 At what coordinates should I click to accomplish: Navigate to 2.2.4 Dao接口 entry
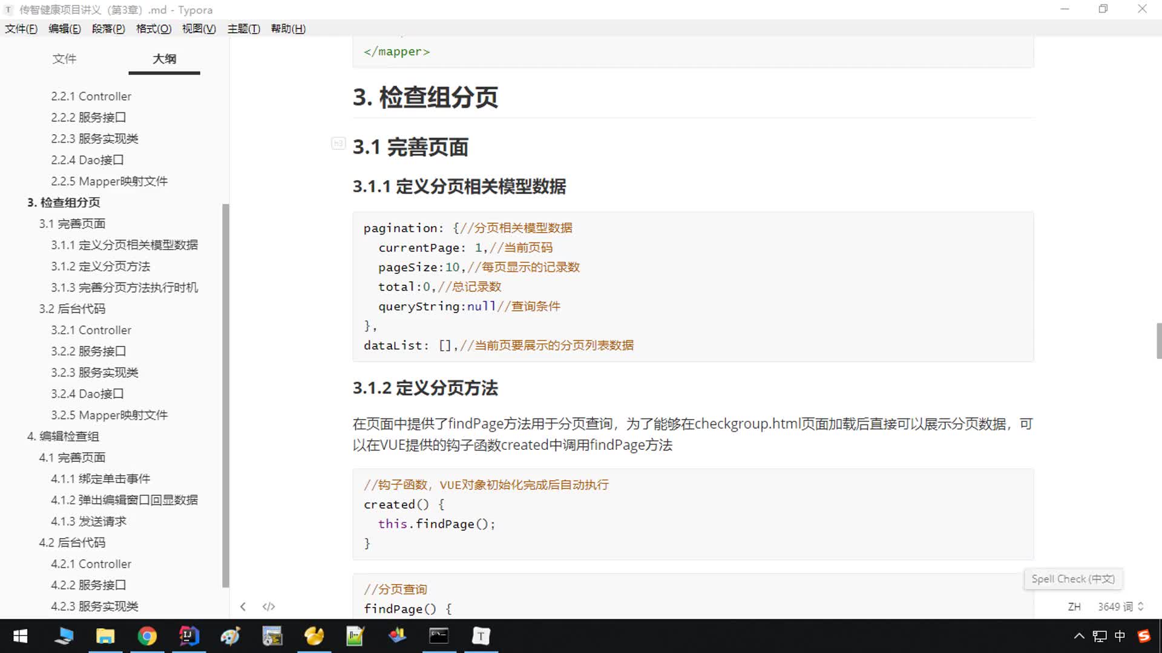point(87,160)
